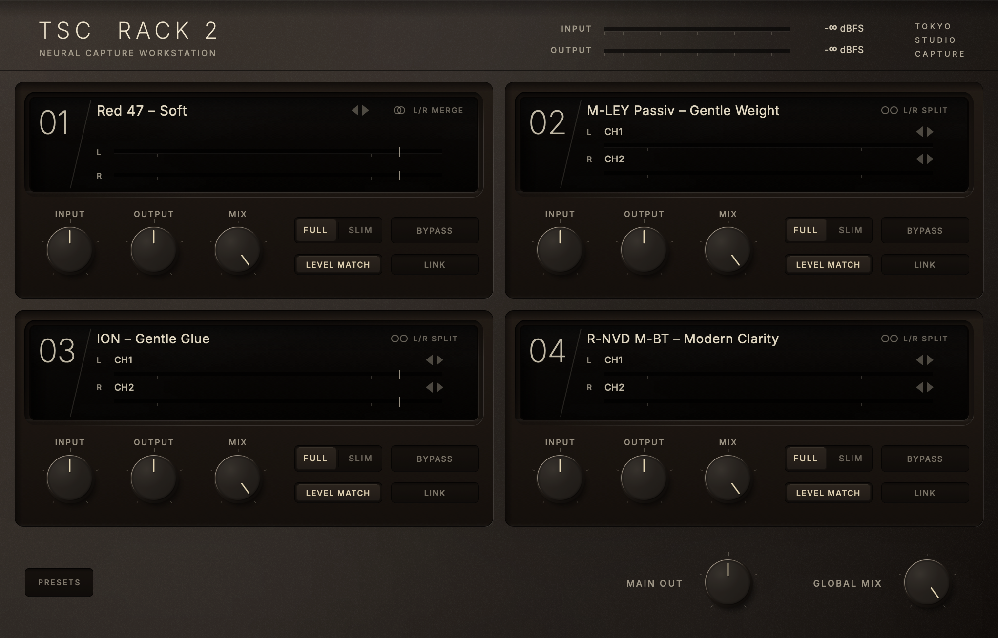Enable BYPASS on slot 04
The image size is (998, 638).
coord(925,459)
